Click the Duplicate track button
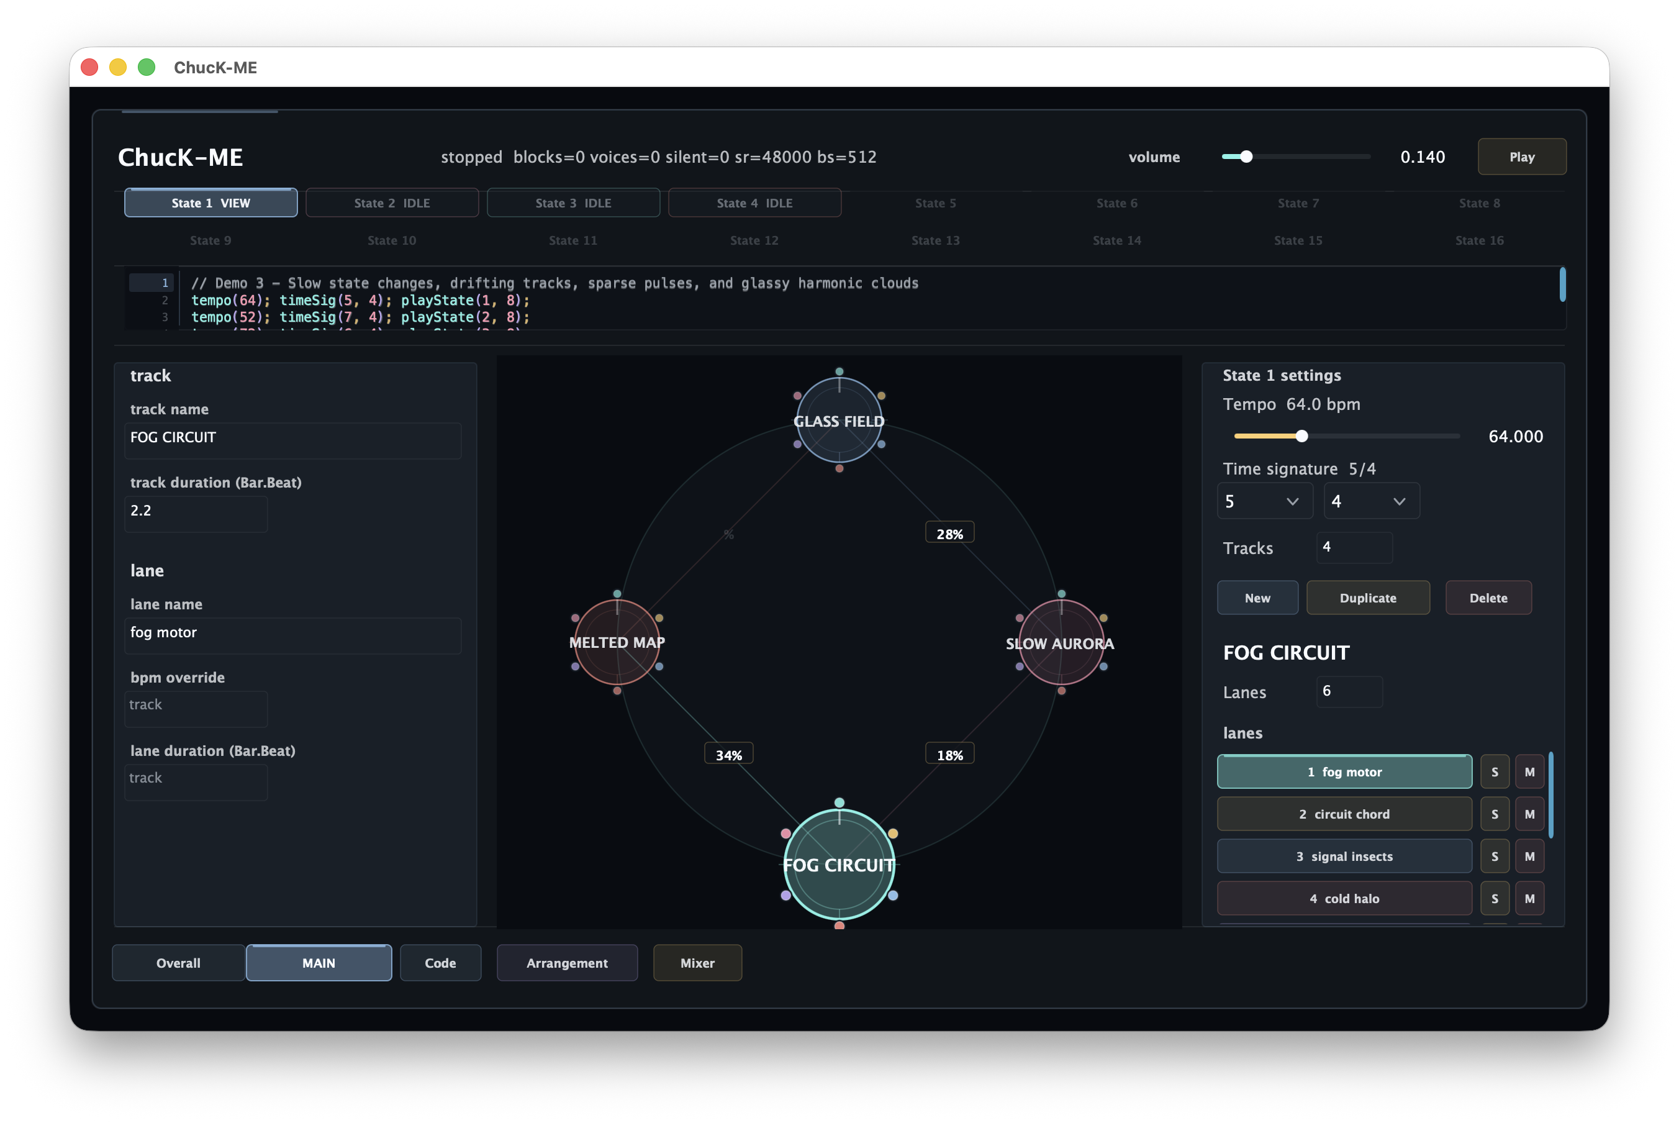The width and height of the screenshot is (1679, 1123). point(1367,598)
